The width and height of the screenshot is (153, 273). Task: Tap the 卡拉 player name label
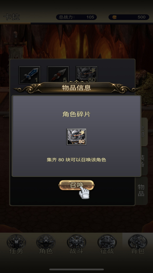12,17
